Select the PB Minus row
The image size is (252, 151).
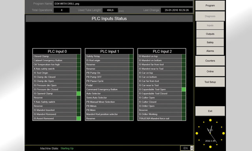[x=109, y=106]
